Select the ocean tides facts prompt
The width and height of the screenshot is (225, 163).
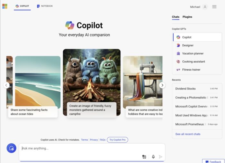(x=33, y=112)
